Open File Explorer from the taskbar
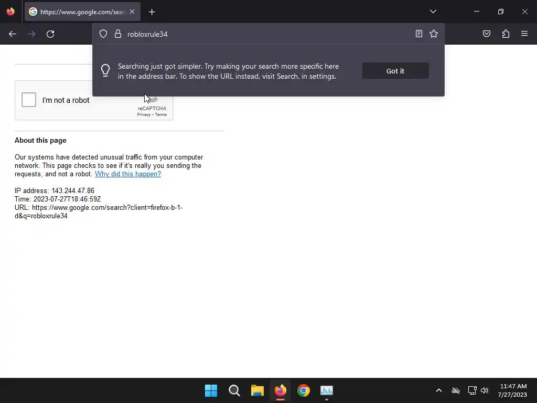Screen dimensions: 537x403 click(x=257, y=390)
